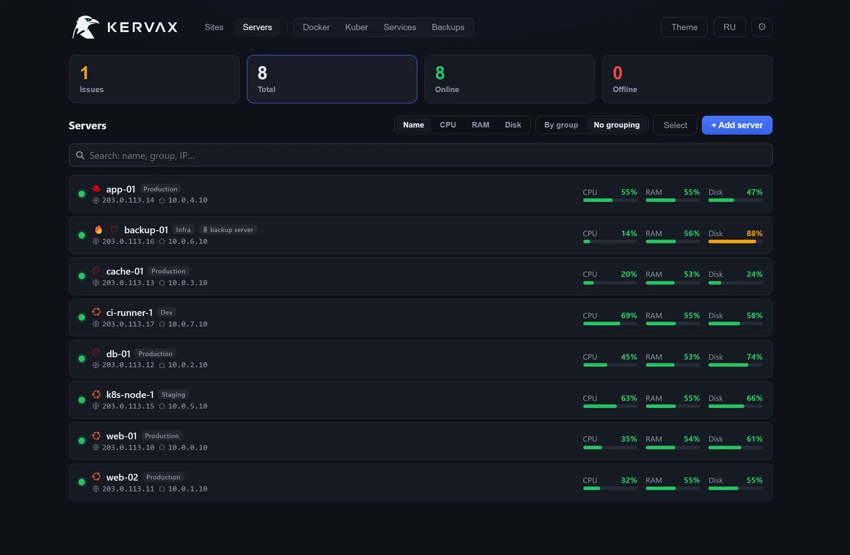This screenshot has height=555, width=850.
Task: Click the green status dot of web-01
Action: click(81, 440)
